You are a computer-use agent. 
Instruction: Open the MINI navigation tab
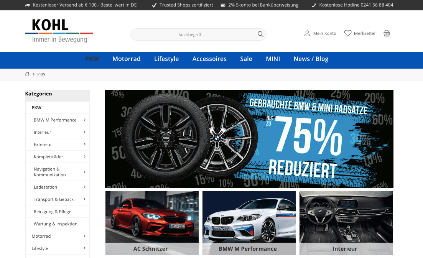(x=273, y=59)
